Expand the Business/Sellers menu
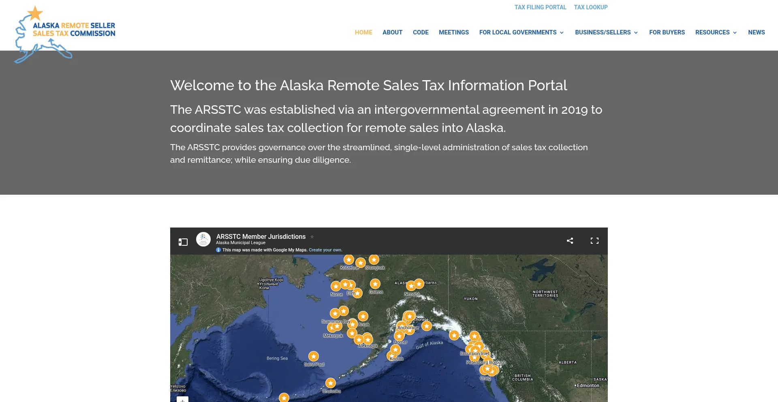The height and width of the screenshot is (402, 778). (x=606, y=32)
